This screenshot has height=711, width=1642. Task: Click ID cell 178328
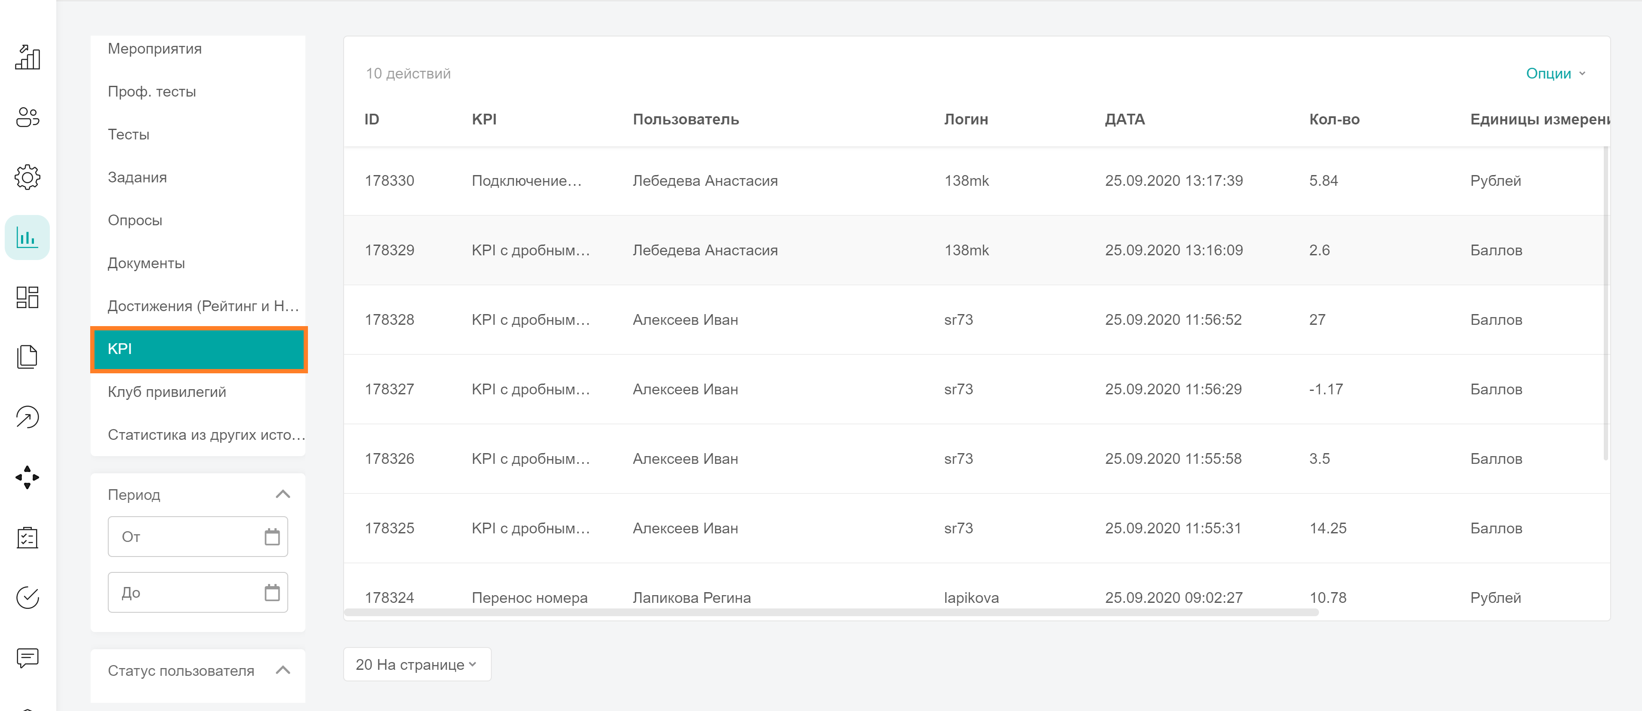tap(389, 320)
